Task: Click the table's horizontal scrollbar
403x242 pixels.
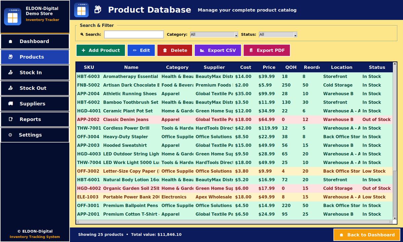Action: pos(234,222)
